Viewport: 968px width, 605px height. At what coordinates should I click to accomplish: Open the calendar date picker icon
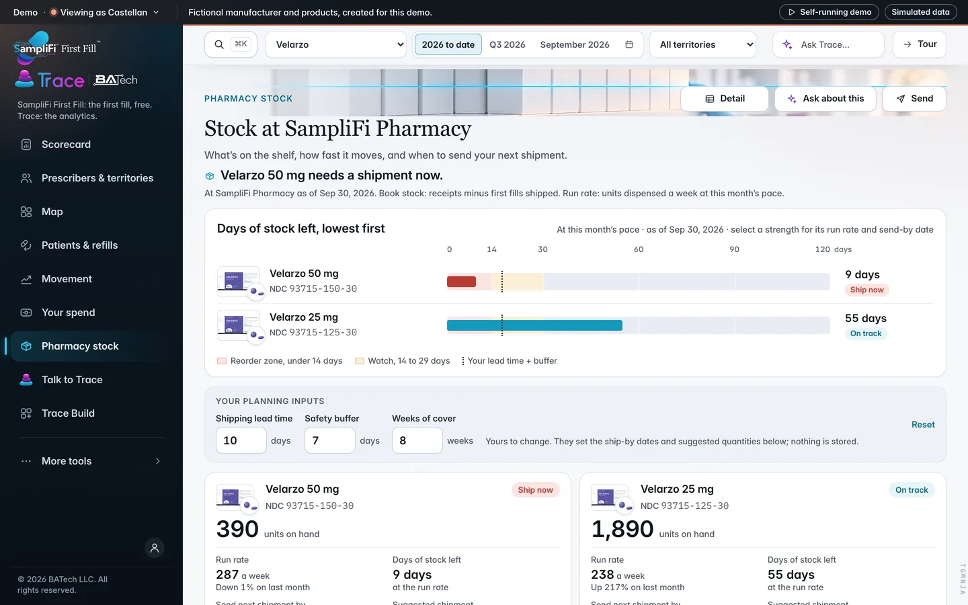[629, 44]
